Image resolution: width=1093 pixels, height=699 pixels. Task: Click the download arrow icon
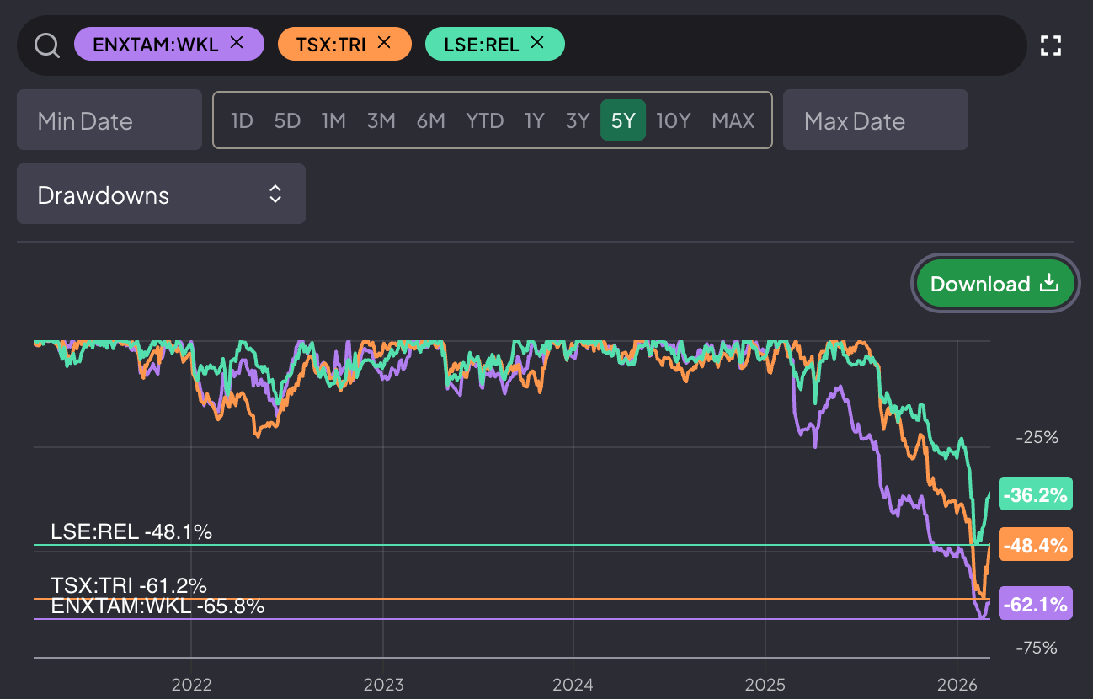[1049, 284]
